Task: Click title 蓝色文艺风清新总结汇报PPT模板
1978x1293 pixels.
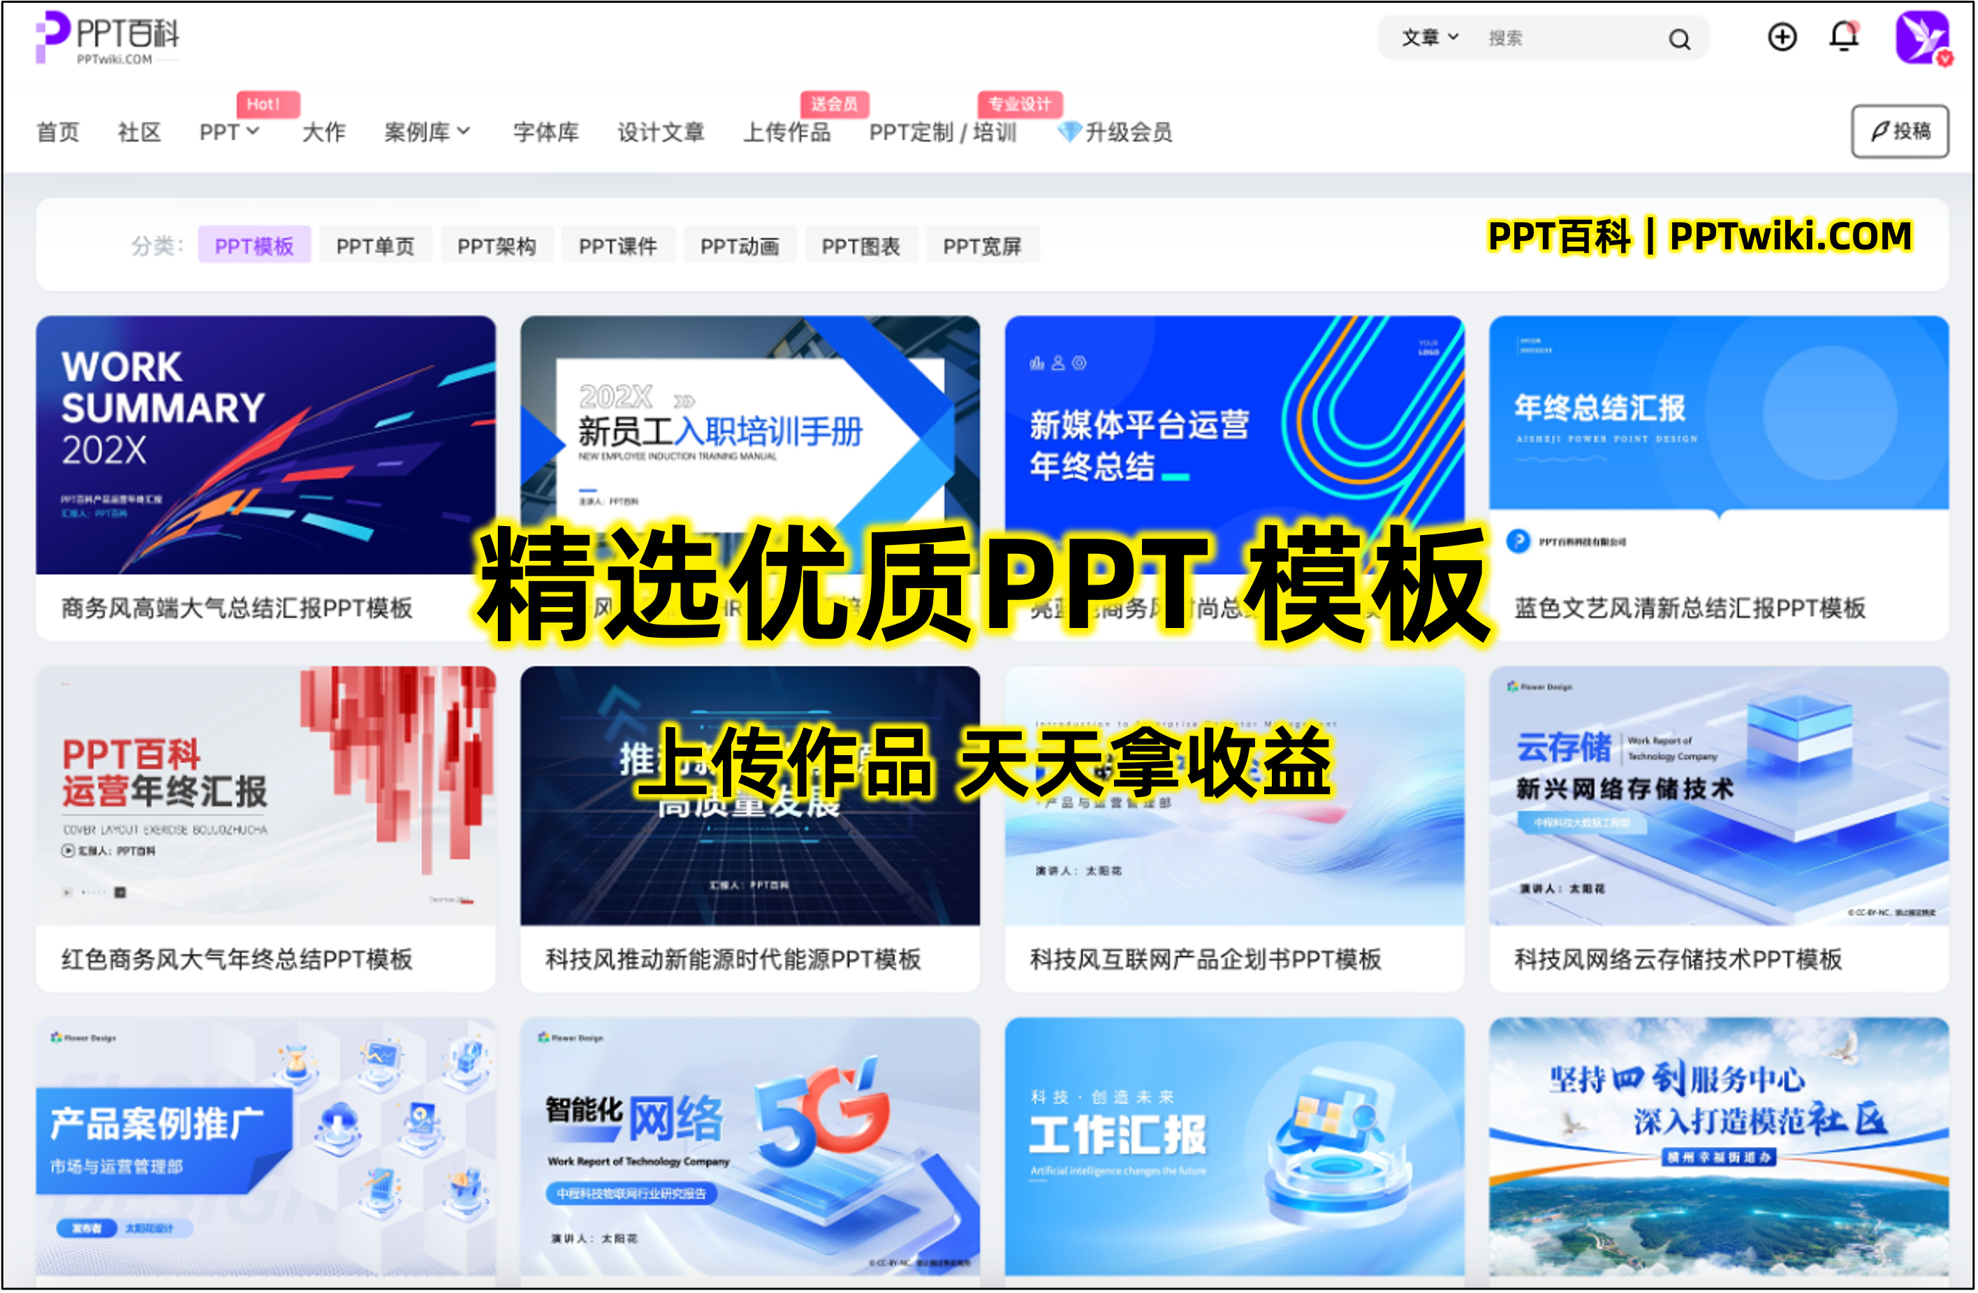Action: coord(1690,608)
